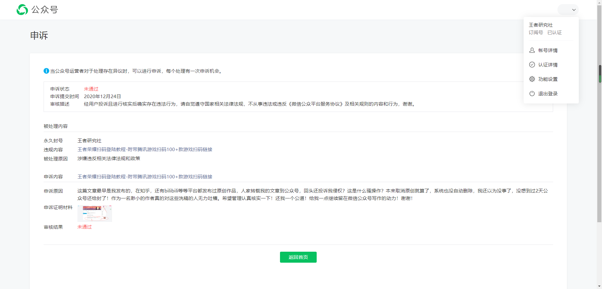Viewport: 602px width, 289px height.
Task: Click the text 涉嫌违反相关法律法规和政策
Action: tap(109, 159)
